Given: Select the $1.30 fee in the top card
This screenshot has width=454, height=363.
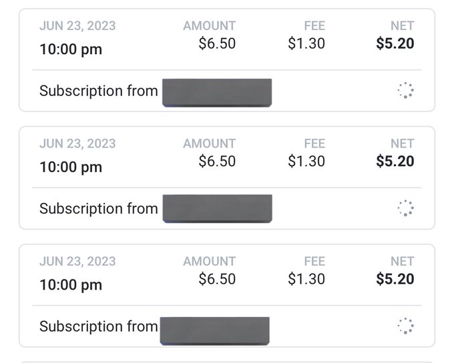Looking at the screenshot, I should (x=306, y=43).
